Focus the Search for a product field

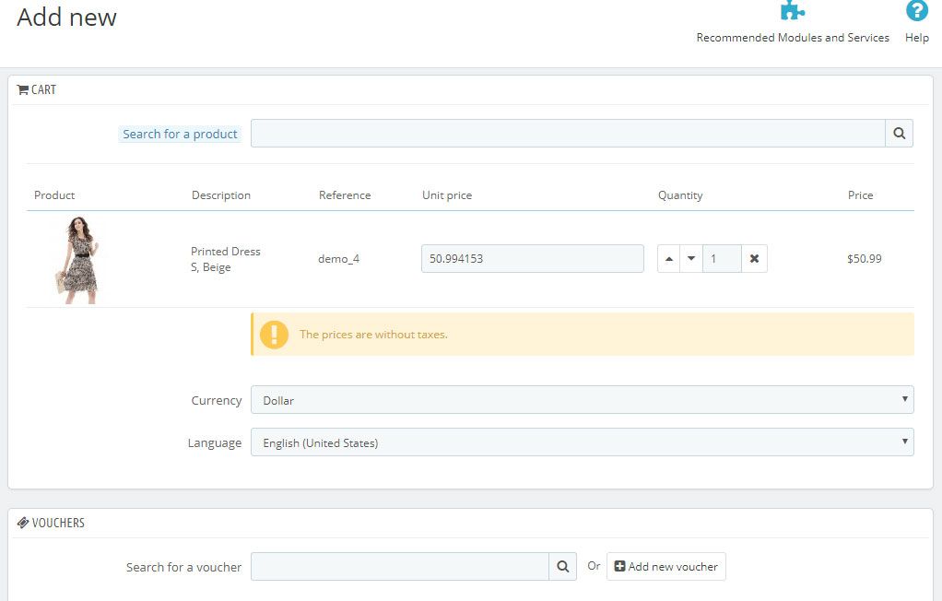click(x=567, y=134)
